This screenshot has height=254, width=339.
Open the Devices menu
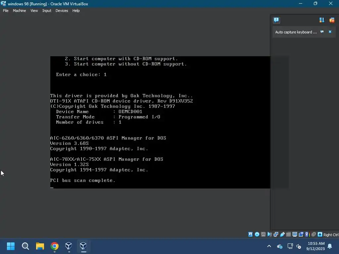pos(62,11)
